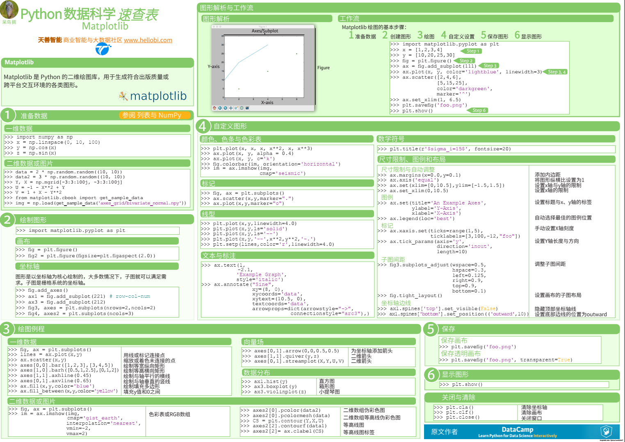
Task: Select the Pan cross-arrows tool in Figure toolbar
Action: pos(231,108)
